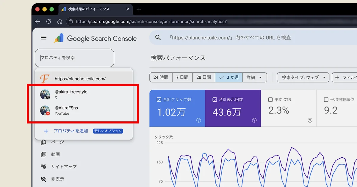This screenshot has width=357, height=187.
Task: Select the @akira_freestyle X property
Action: 84,94
